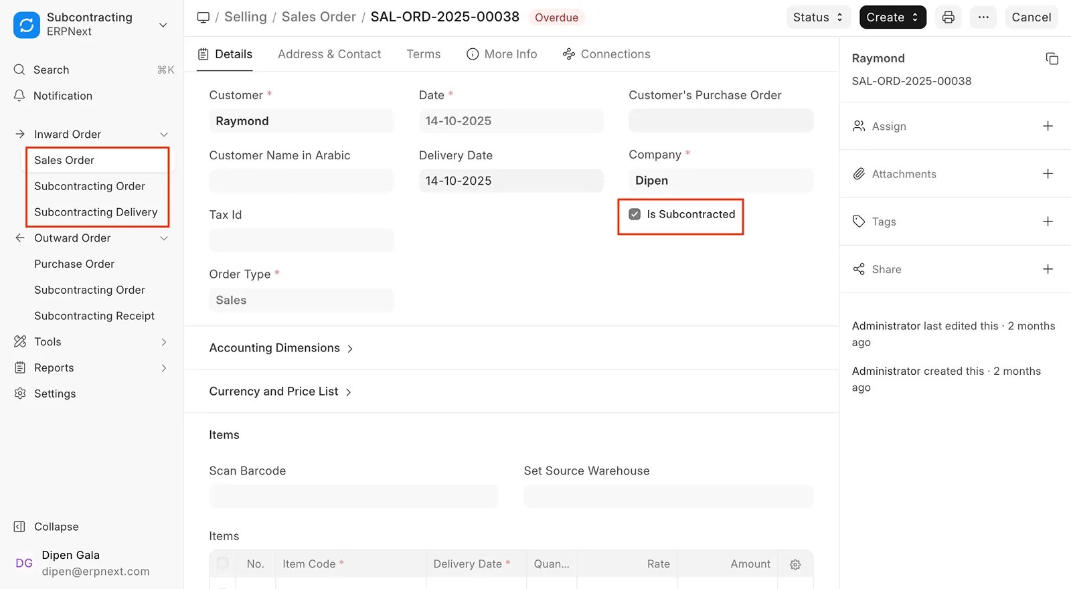Click the Date field 14-10-2025

pyautogui.click(x=511, y=121)
